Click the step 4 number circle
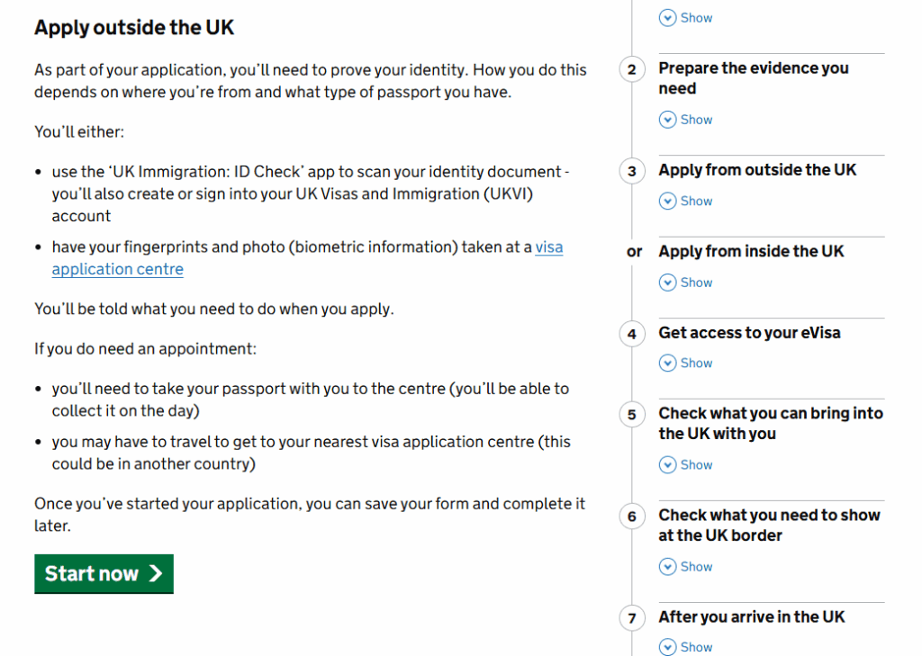922x656 pixels. tap(632, 334)
